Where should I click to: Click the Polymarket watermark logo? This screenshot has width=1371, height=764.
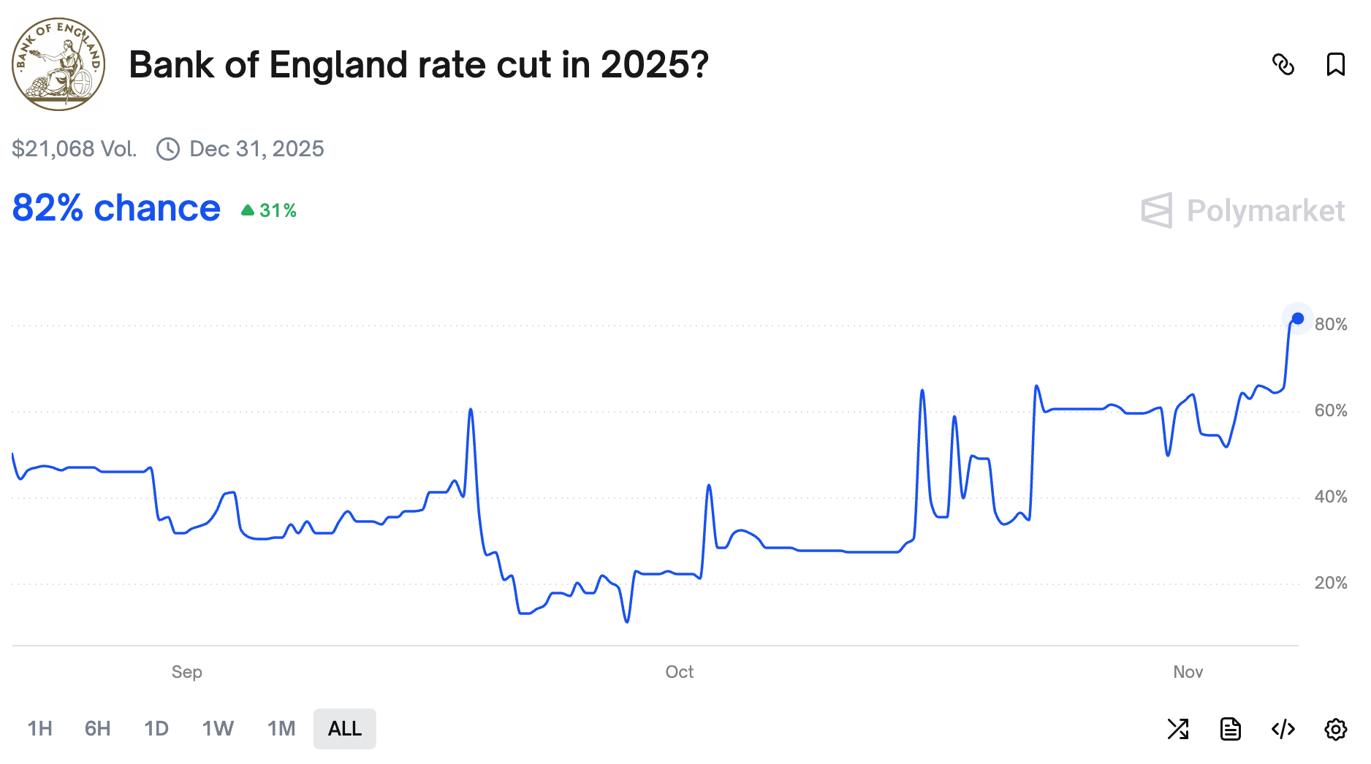pos(1243,210)
